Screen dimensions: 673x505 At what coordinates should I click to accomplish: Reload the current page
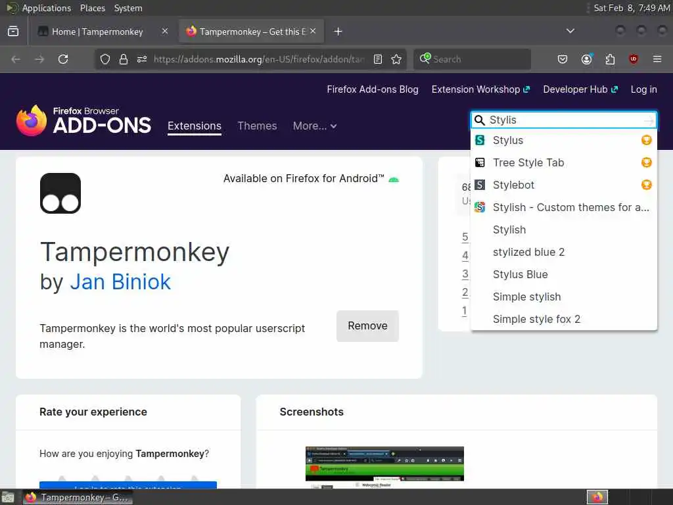pos(63,59)
